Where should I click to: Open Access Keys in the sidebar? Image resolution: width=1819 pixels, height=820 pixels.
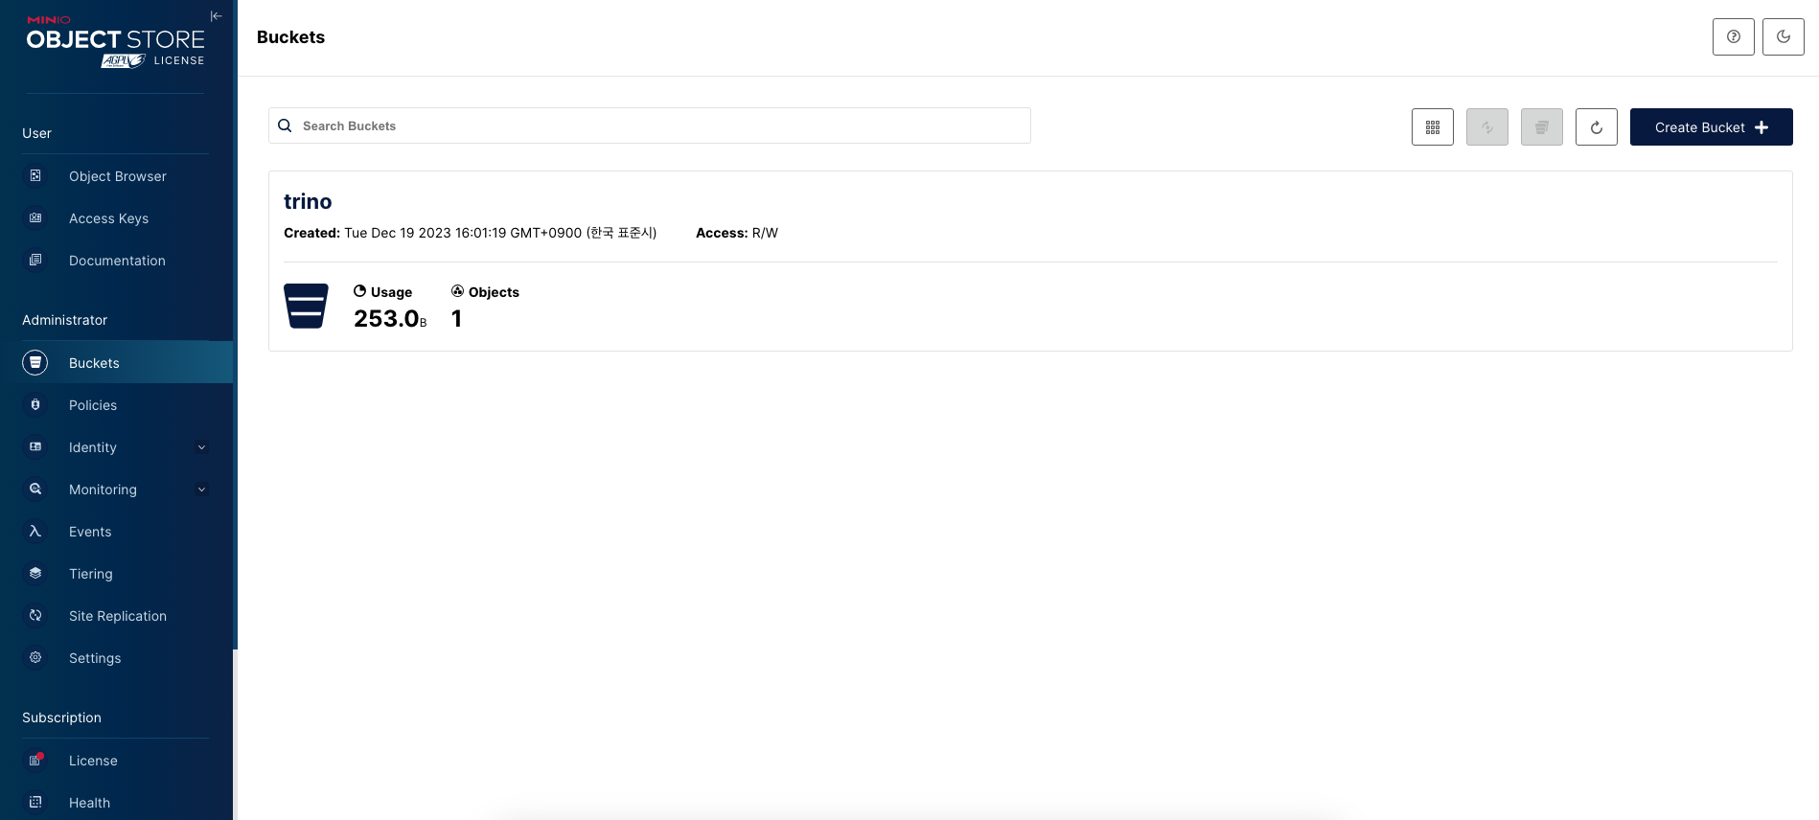coord(116,218)
